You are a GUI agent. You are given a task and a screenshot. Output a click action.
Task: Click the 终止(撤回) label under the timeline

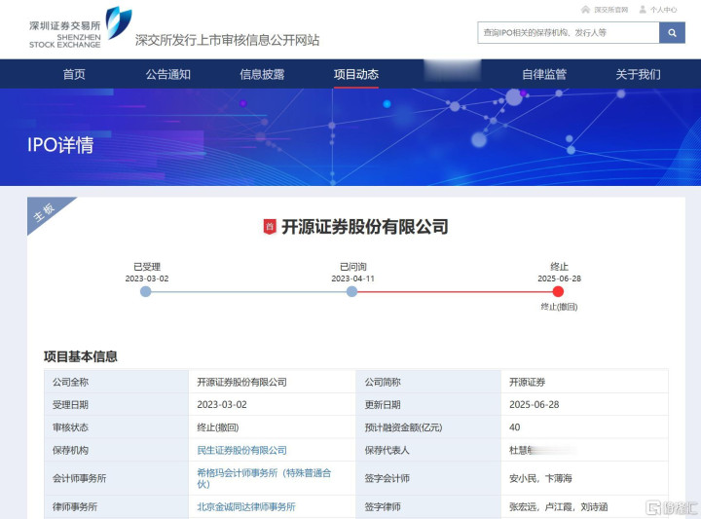pyautogui.click(x=559, y=307)
